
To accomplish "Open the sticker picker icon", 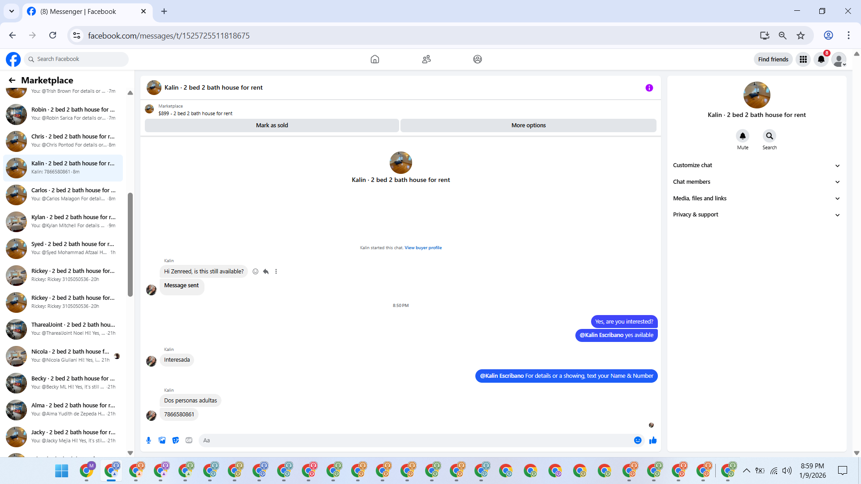I will pos(175,441).
